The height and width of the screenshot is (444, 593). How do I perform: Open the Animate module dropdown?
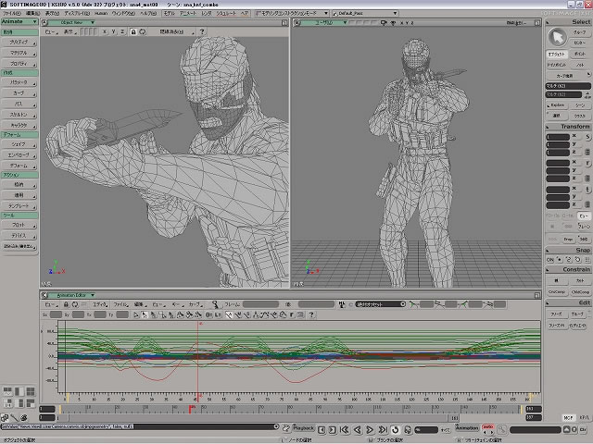tap(19, 21)
